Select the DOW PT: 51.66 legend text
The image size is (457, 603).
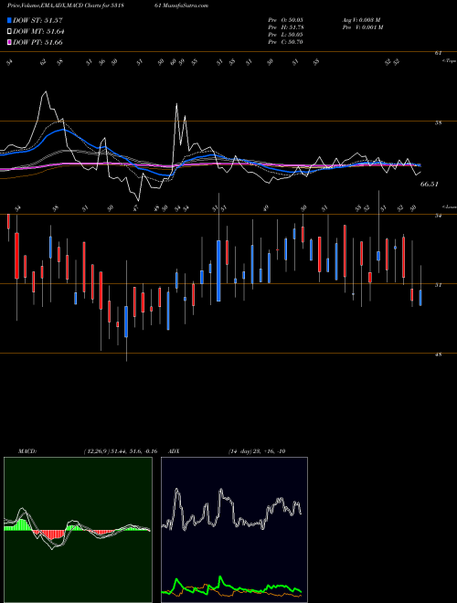click(37, 42)
